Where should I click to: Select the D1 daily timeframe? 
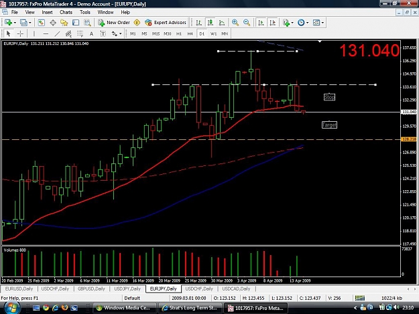[202, 33]
